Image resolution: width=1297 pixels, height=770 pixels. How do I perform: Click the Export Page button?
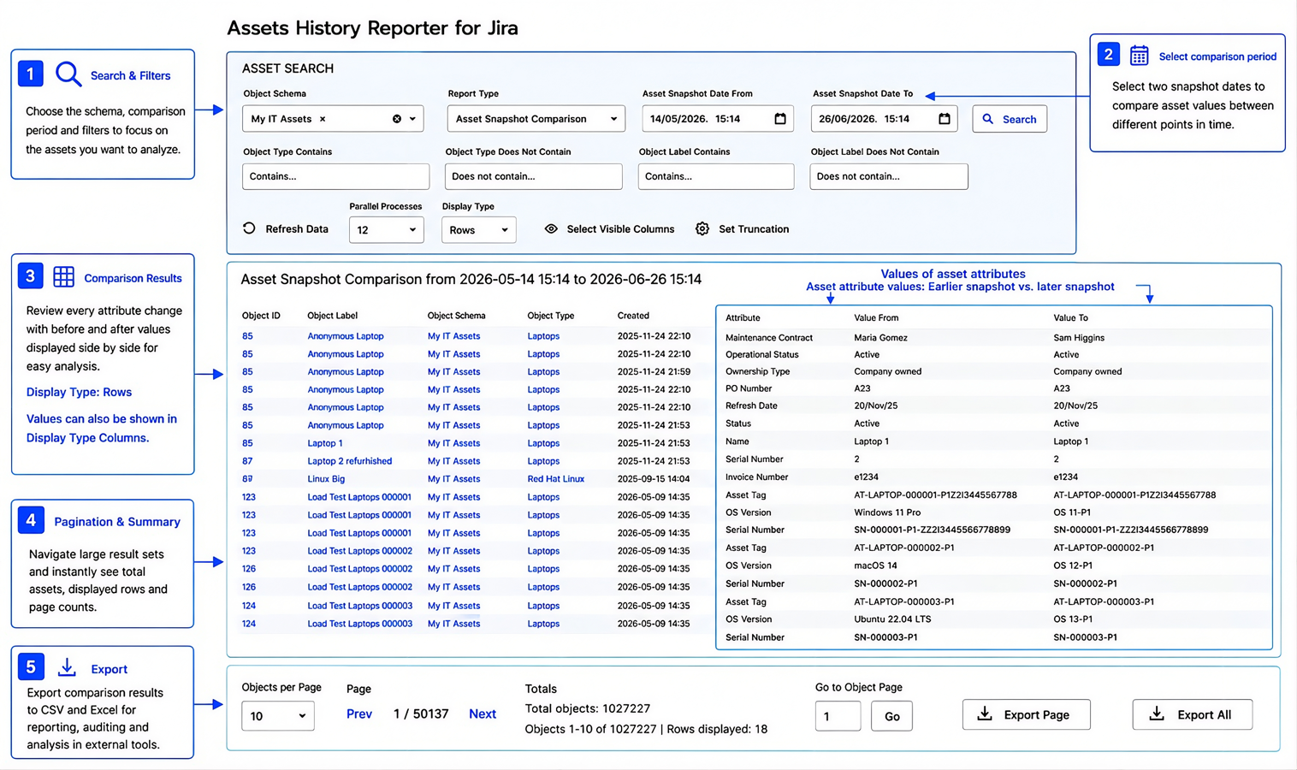click(1026, 714)
